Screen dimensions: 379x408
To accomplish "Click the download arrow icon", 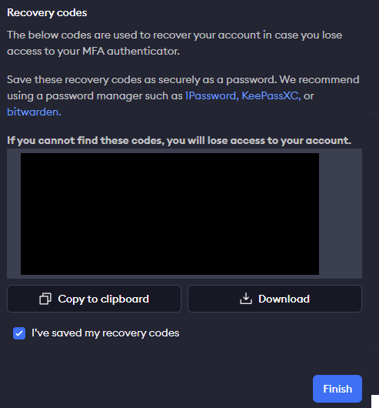I will tap(246, 299).
